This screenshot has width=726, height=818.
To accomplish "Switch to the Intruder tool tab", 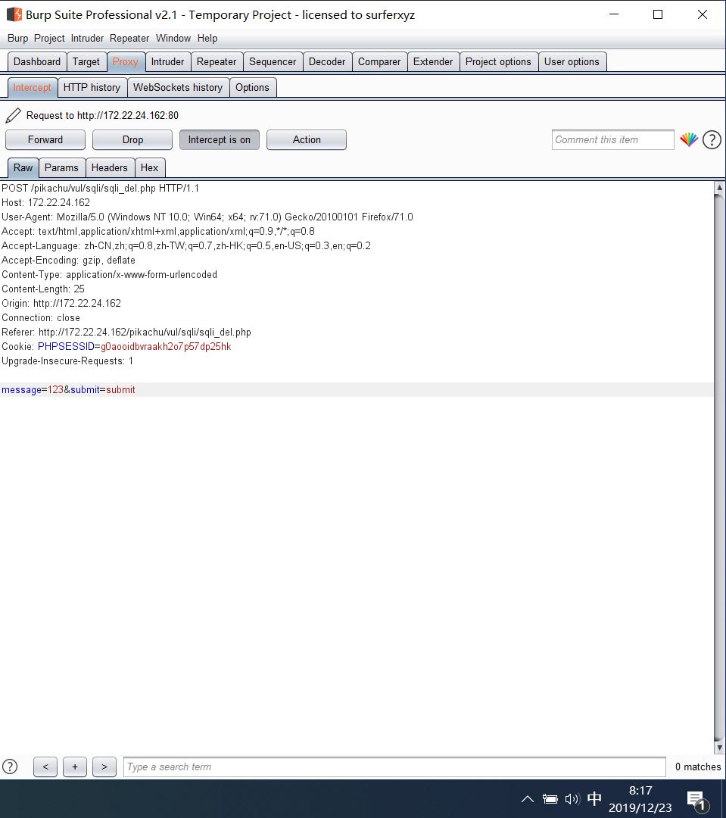I will coord(168,61).
